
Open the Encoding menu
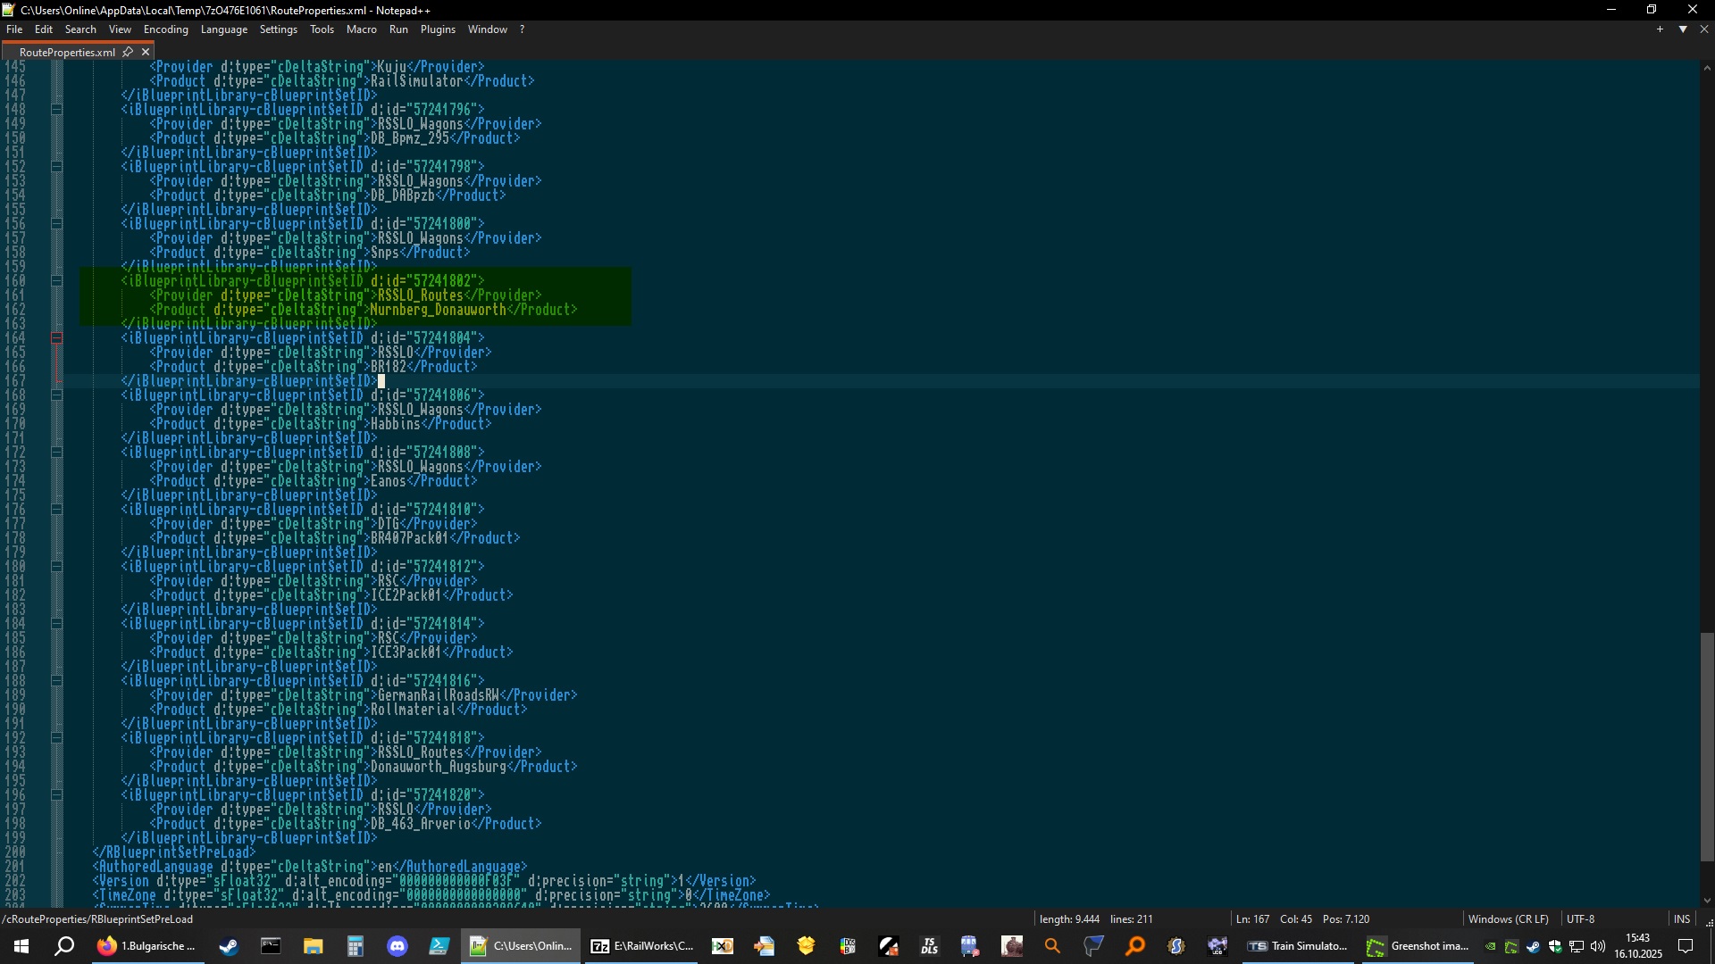(165, 29)
